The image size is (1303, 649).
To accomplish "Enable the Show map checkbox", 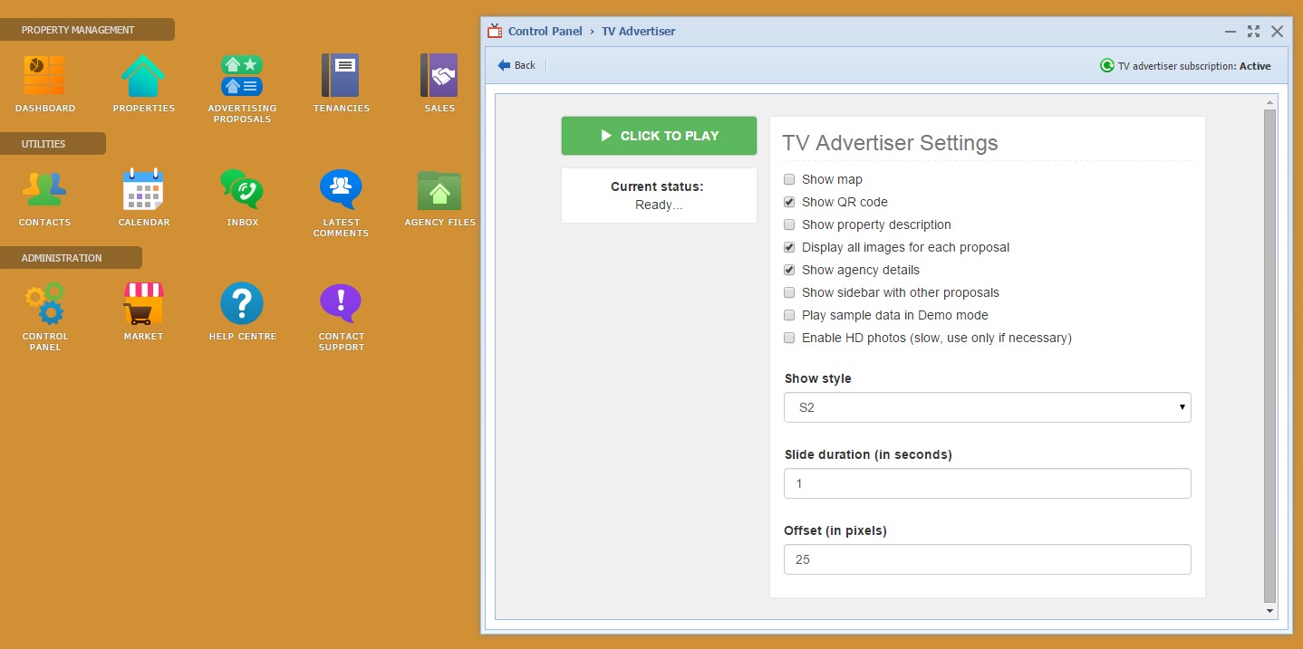I will [x=789, y=179].
